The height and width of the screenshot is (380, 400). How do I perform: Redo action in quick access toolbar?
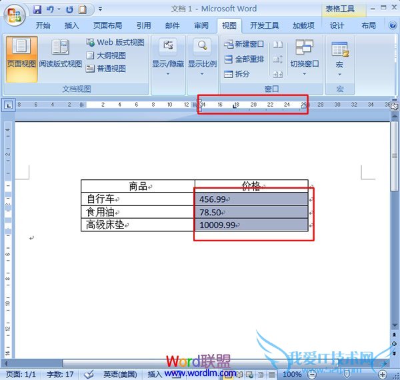click(x=69, y=10)
